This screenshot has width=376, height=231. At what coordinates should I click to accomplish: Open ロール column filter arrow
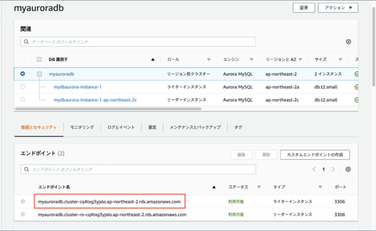click(209, 59)
